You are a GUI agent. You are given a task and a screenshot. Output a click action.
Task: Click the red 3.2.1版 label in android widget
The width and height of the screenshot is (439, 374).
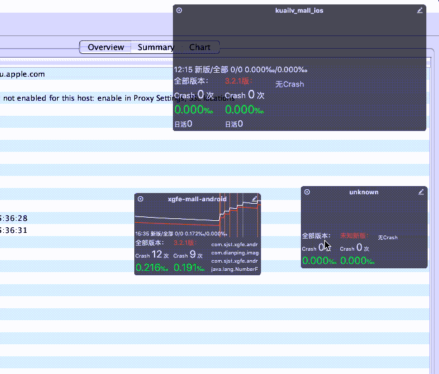[184, 243]
